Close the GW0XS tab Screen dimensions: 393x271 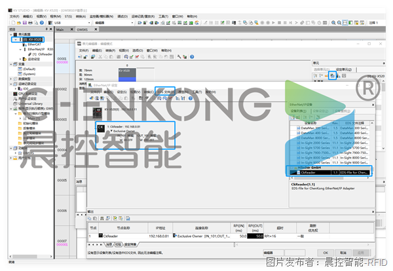pos(96,29)
